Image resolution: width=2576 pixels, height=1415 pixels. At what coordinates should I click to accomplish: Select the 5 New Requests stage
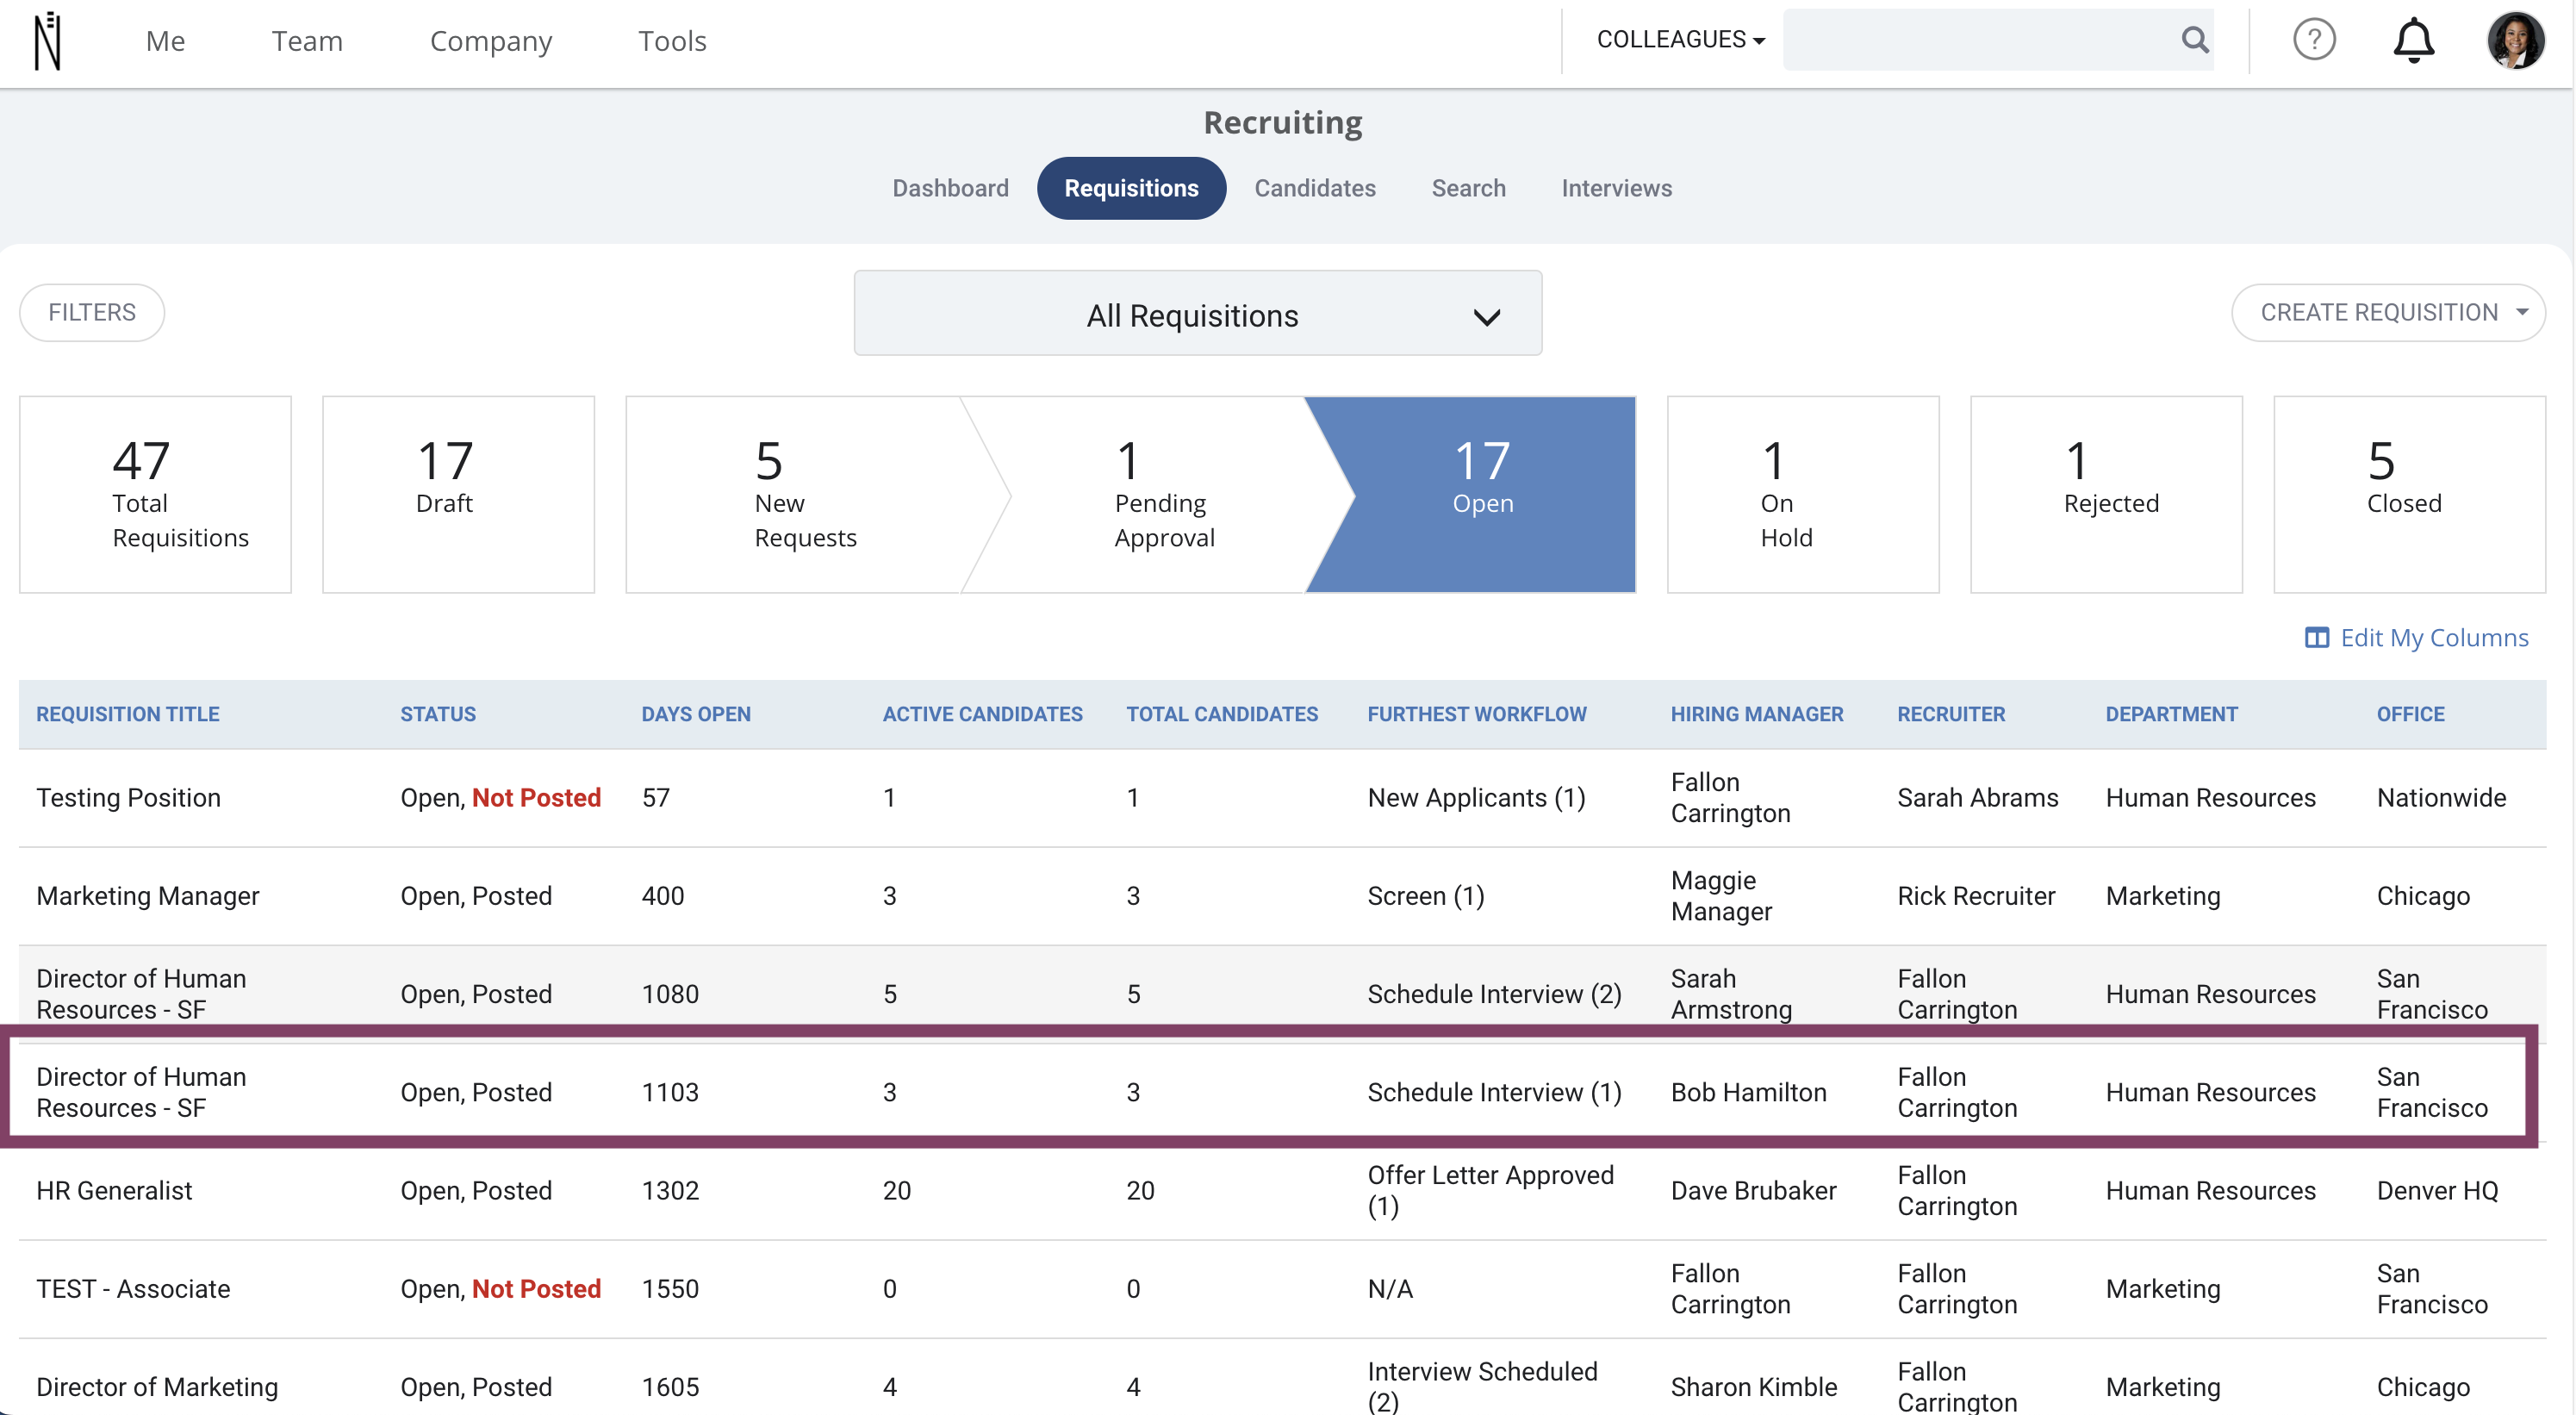(x=805, y=494)
